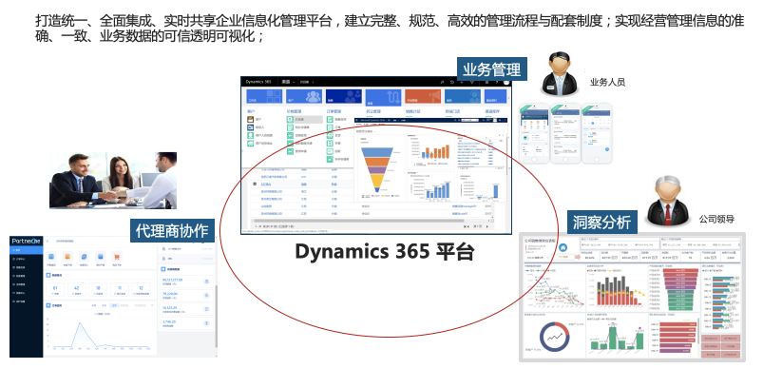Click the yellow-outlined button beside the dashboard dropdown

click(x=563, y=257)
